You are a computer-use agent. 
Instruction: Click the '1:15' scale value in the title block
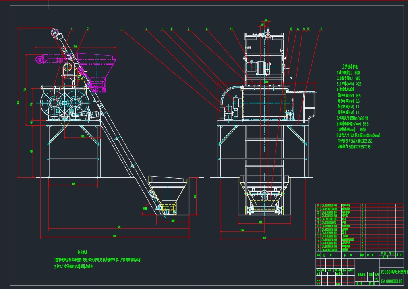[376, 279]
